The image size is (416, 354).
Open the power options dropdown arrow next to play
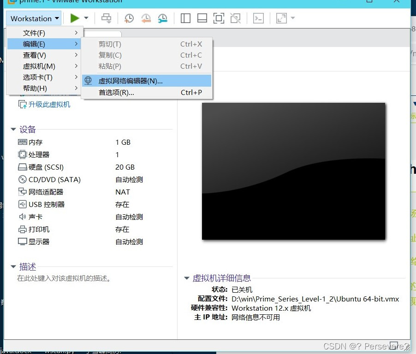[86, 18]
